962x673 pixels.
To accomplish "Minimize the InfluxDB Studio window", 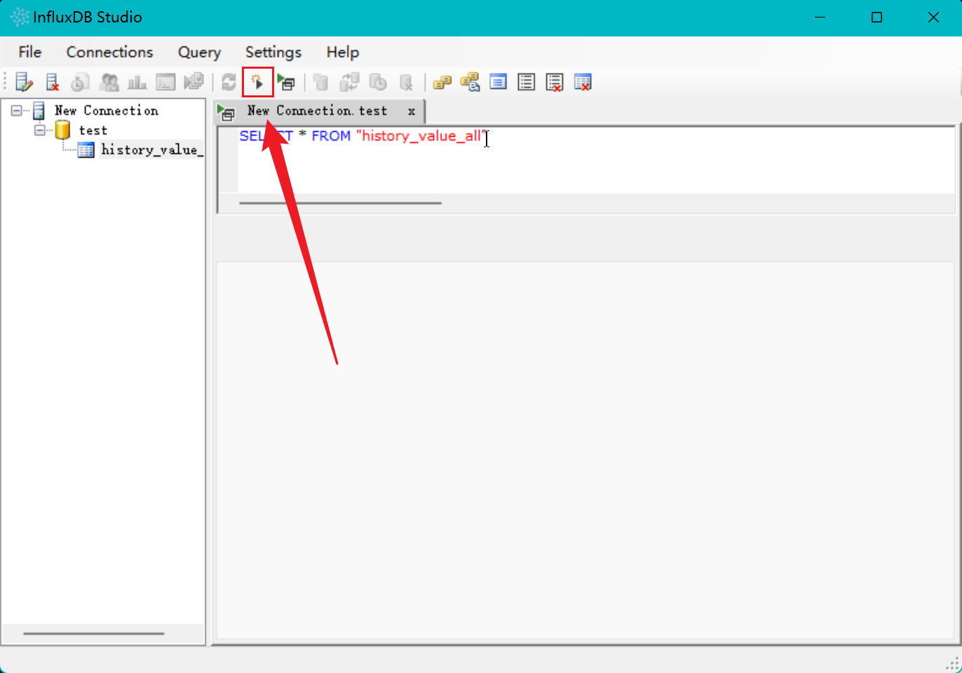I will click(x=820, y=18).
